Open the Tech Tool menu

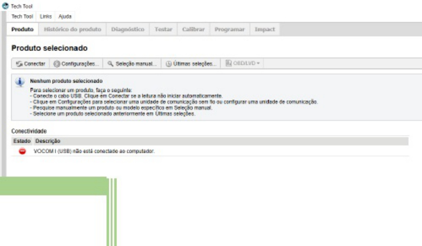coord(22,16)
